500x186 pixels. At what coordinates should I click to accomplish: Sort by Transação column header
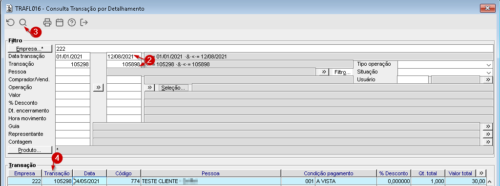(57, 173)
